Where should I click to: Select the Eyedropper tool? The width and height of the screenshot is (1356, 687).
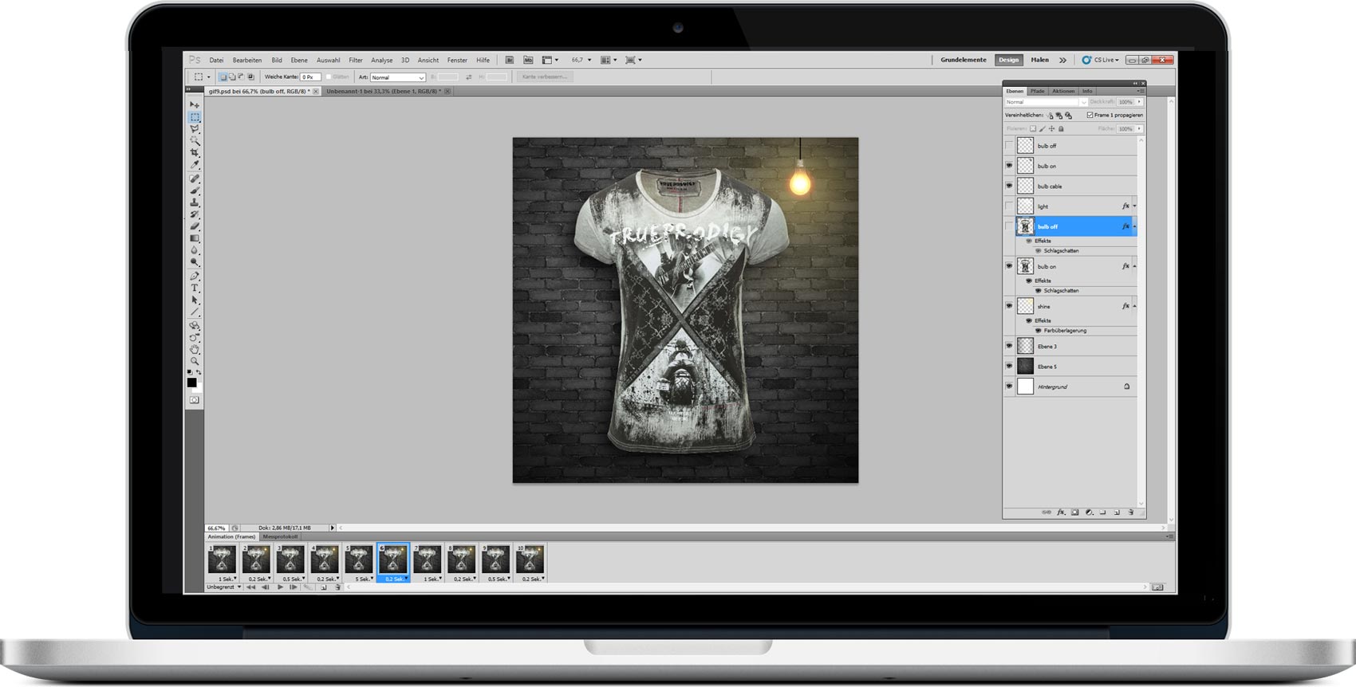point(194,164)
